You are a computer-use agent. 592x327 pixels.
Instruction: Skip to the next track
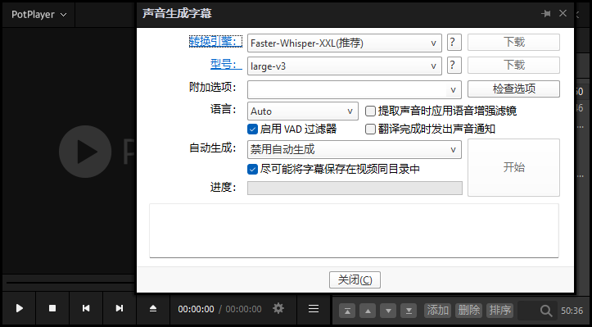pos(120,308)
